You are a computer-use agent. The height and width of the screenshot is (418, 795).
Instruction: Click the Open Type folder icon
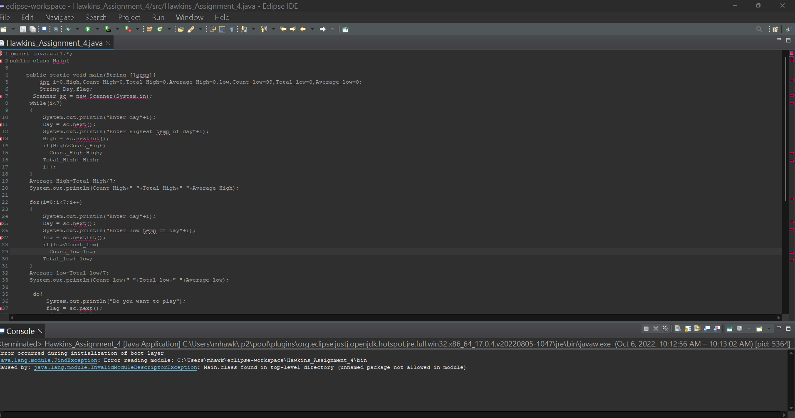coord(181,29)
